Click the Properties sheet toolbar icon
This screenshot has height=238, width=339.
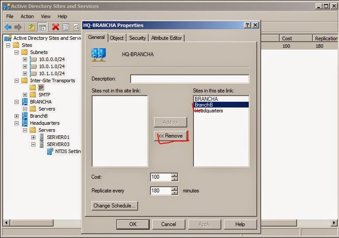66,27
